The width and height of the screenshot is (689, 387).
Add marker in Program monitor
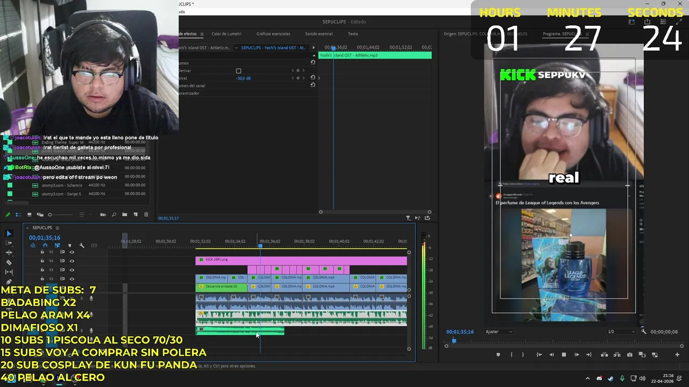498,355
